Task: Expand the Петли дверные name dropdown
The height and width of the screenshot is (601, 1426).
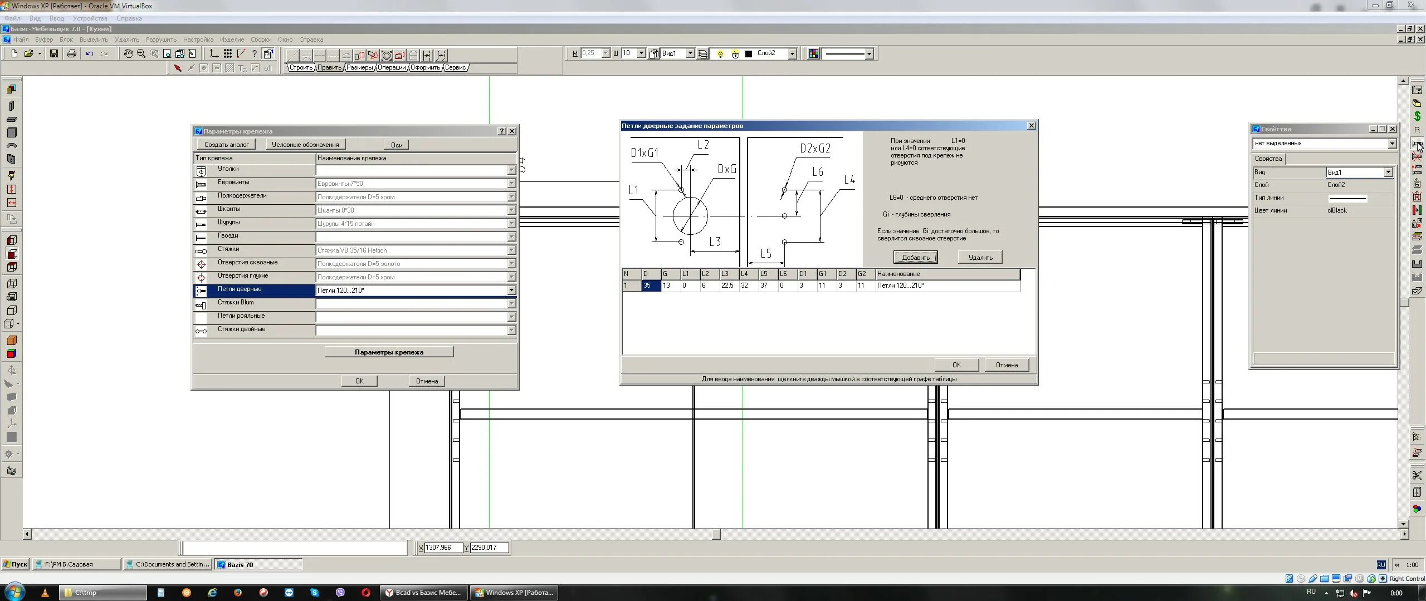Action: pyautogui.click(x=511, y=290)
